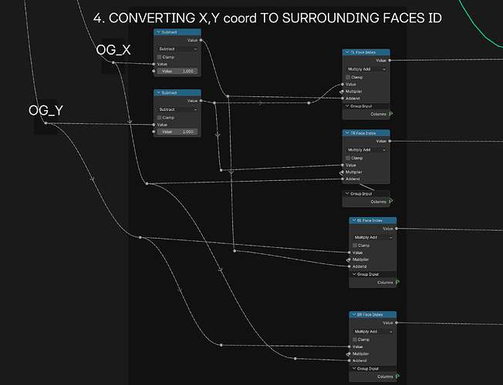
Task: Click Value 1.000 field on OG_X Subtract node
Action: [x=177, y=71]
